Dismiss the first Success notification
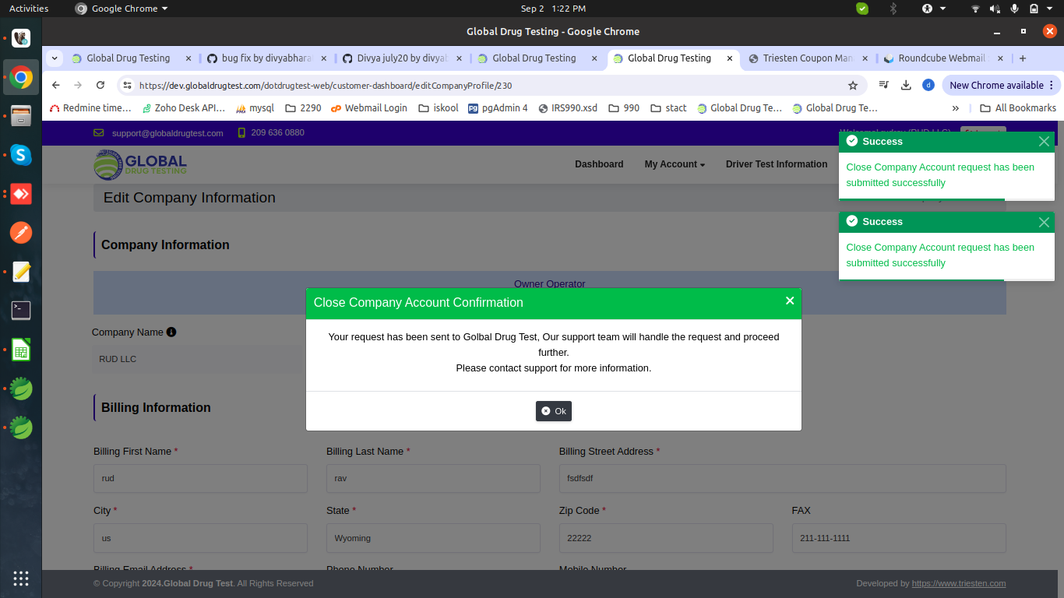 (x=1044, y=142)
